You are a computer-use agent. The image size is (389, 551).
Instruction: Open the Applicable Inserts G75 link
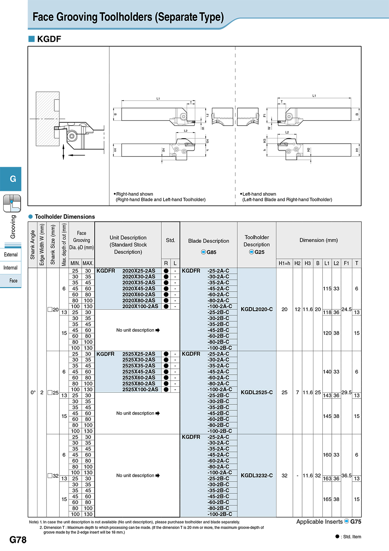pyautogui.click(x=329, y=522)
